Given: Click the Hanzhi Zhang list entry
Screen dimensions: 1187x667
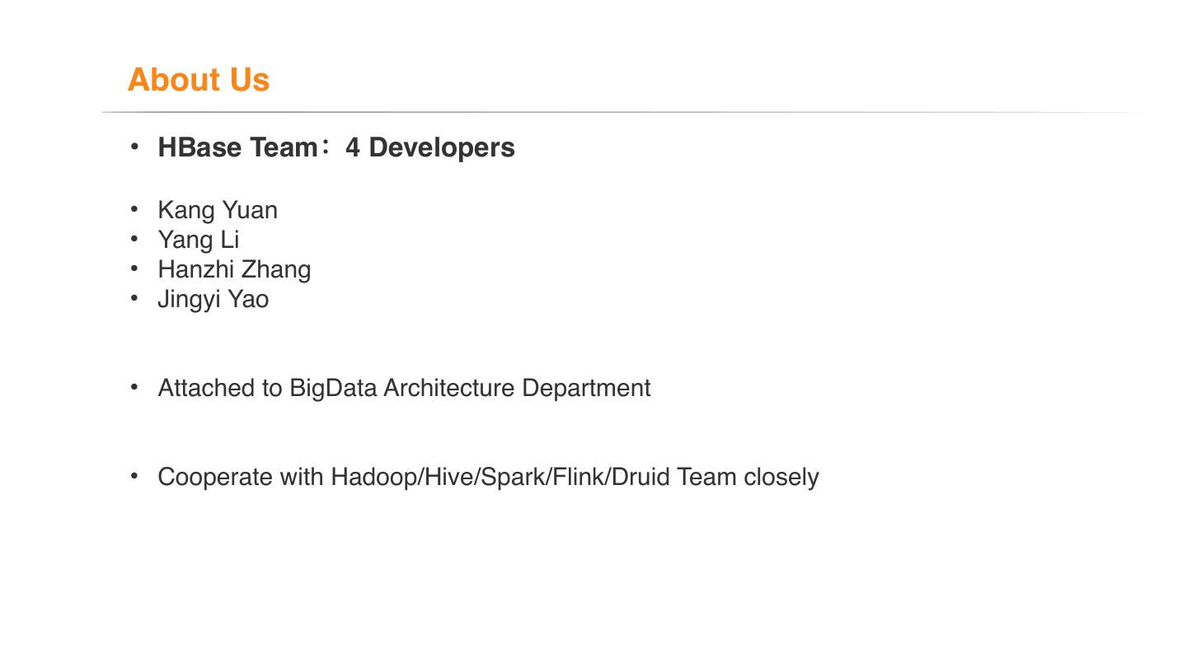Looking at the screenshot, I should pyautogui.click(x=234, y=269).
